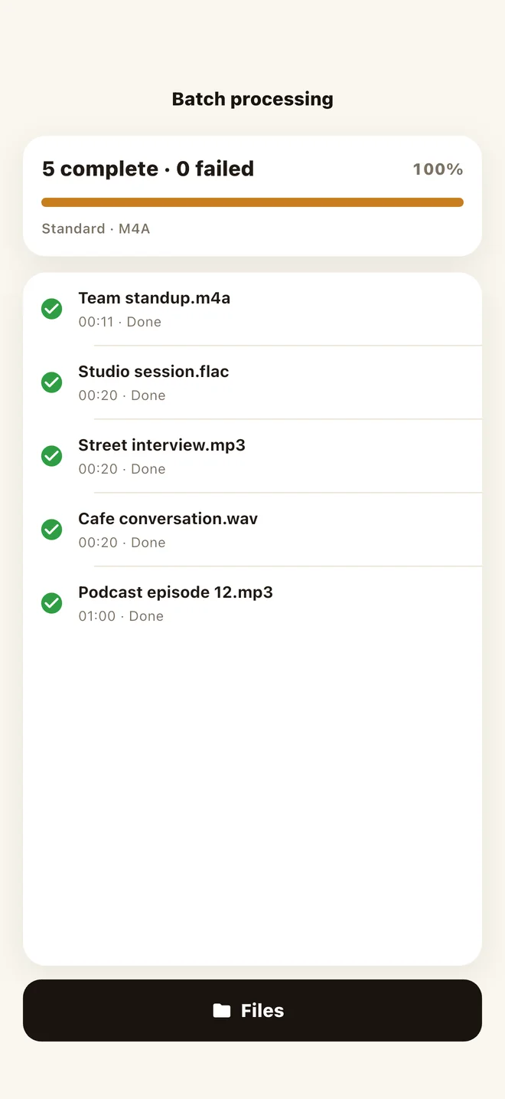Click the Batch processing title
This screenshot has width=505, height=1099.
pyautogui.click(x=252, y=99)
